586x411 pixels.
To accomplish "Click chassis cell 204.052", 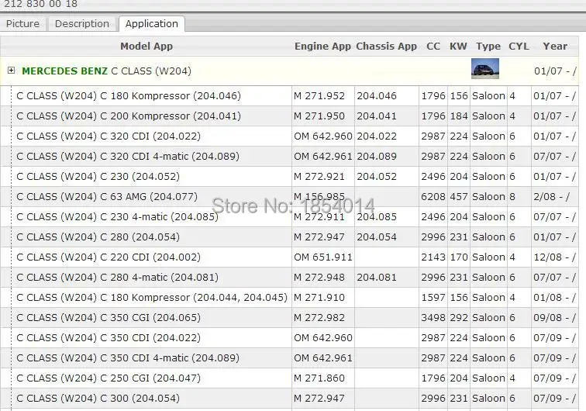I will click(x=377, y=177).
